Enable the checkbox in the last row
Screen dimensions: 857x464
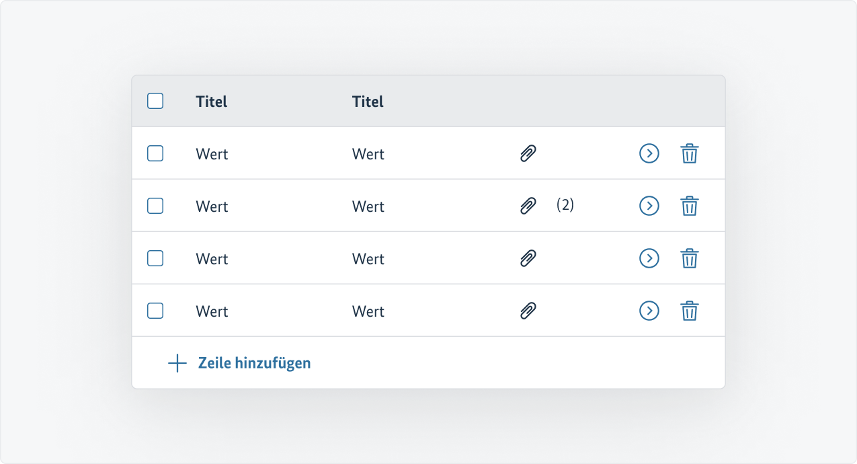pos(155,310)
